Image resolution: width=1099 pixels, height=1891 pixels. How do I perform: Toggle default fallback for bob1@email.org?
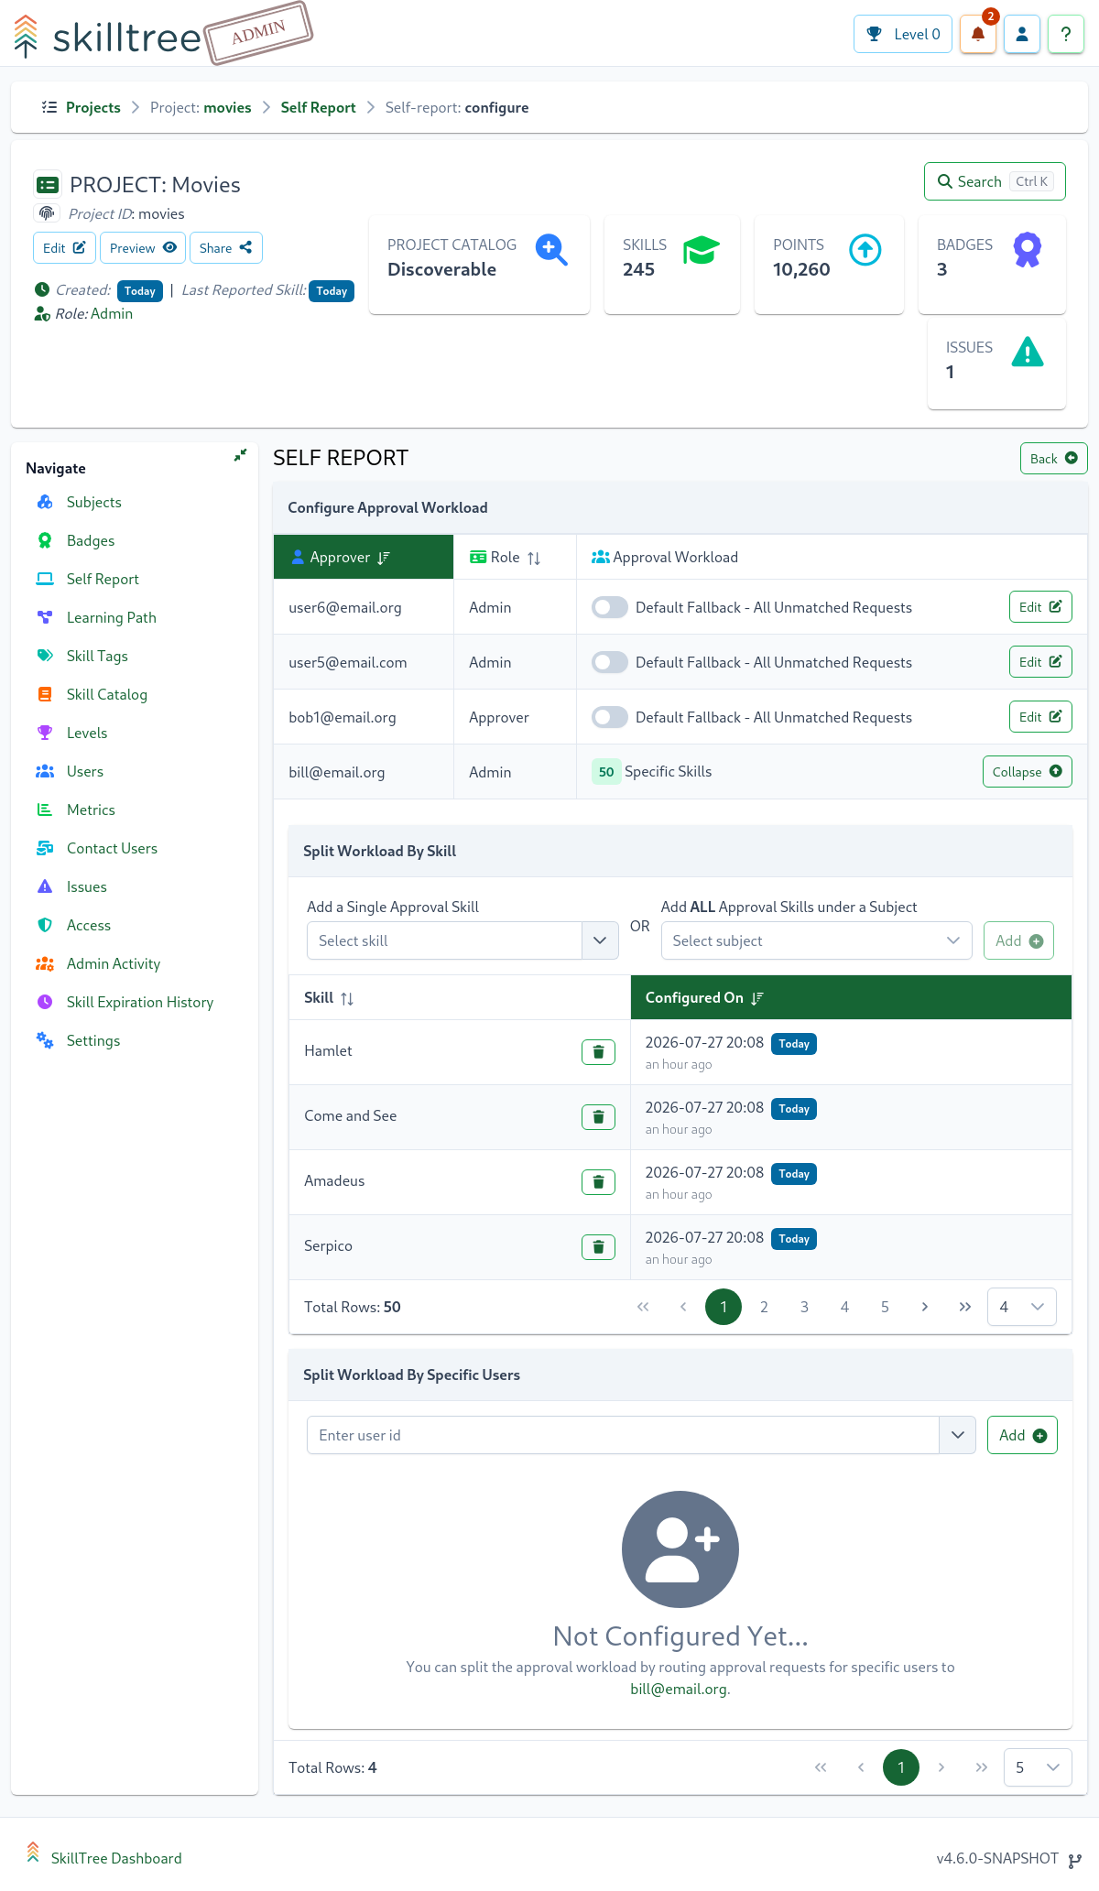pos(609,717)
